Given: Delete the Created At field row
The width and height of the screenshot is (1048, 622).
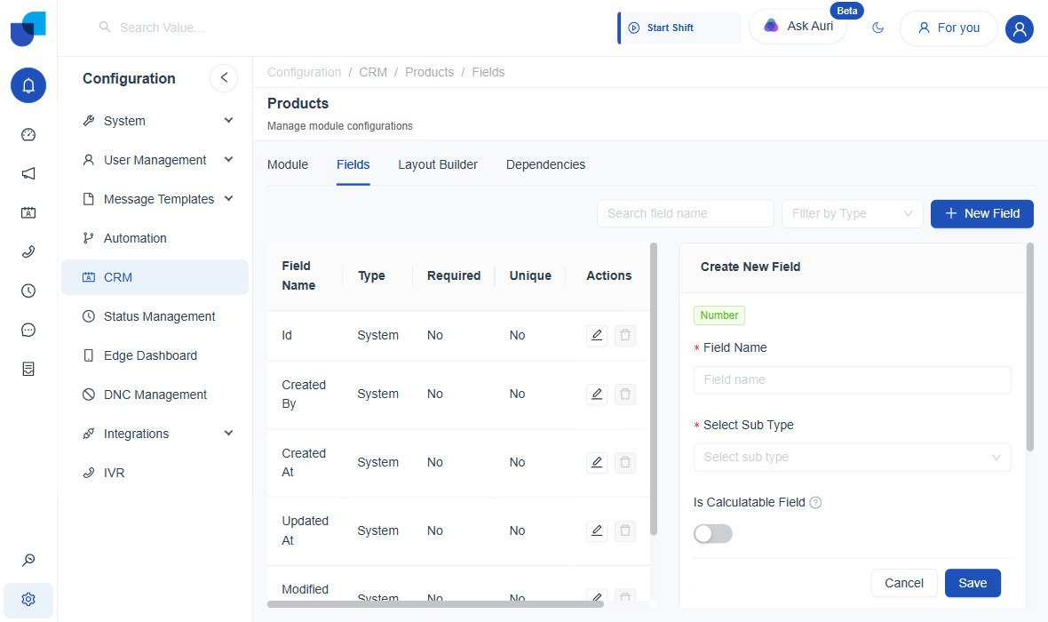Looking at the screenshot, I should coord(625,462).
